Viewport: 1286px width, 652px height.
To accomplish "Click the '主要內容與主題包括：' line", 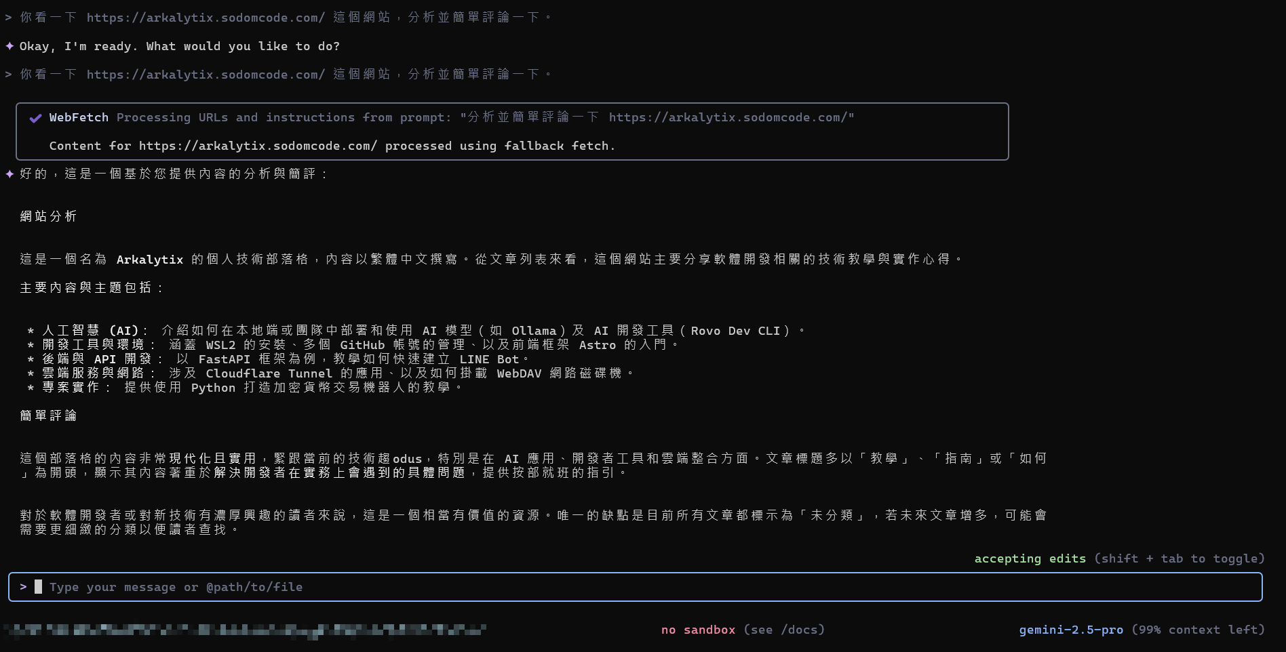I will point(92,287).
